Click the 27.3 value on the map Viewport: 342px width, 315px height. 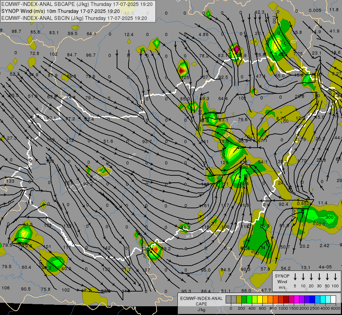click(x=12, y=138)
